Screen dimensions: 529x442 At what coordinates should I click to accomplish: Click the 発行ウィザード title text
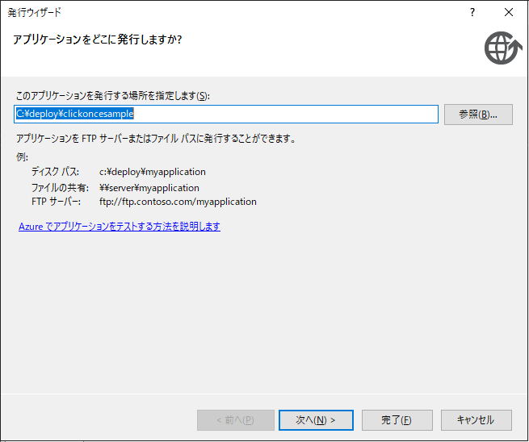35,12
